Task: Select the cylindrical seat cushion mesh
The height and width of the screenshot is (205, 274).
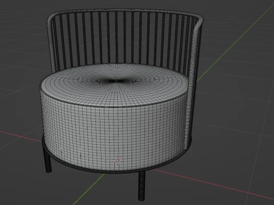Action: (114, 118)
